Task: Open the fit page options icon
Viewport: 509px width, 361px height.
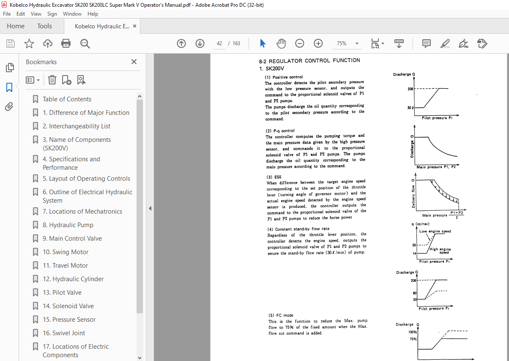Action: tap(378, 43)
